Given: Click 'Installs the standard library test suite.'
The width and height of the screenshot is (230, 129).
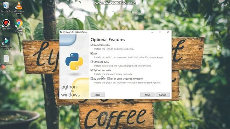Looking at the screenshot, I should pyautogui.click(x=114, y=74).
